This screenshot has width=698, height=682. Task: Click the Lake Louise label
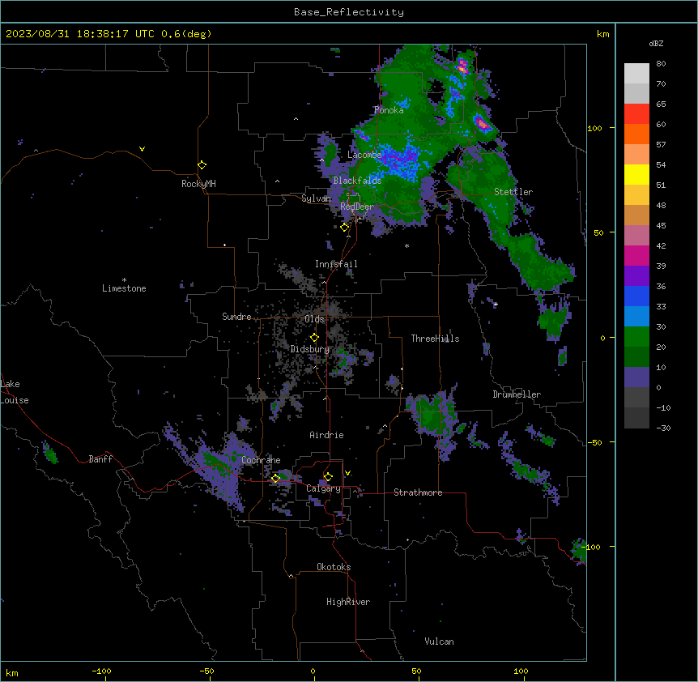(15, 392)
